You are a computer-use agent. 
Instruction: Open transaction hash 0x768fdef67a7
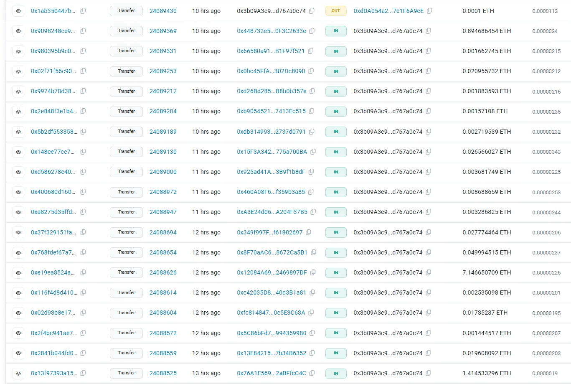[53, 252]
